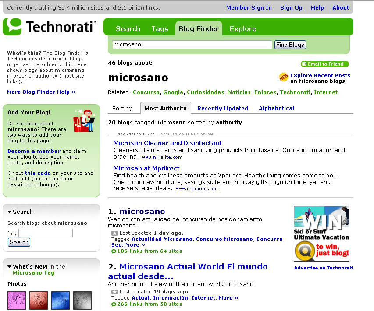The width and height of the screenshot is (374, 311).
Task: Click the NEW badge icon beside Explore Recent Posts
Action: [284, 77]
